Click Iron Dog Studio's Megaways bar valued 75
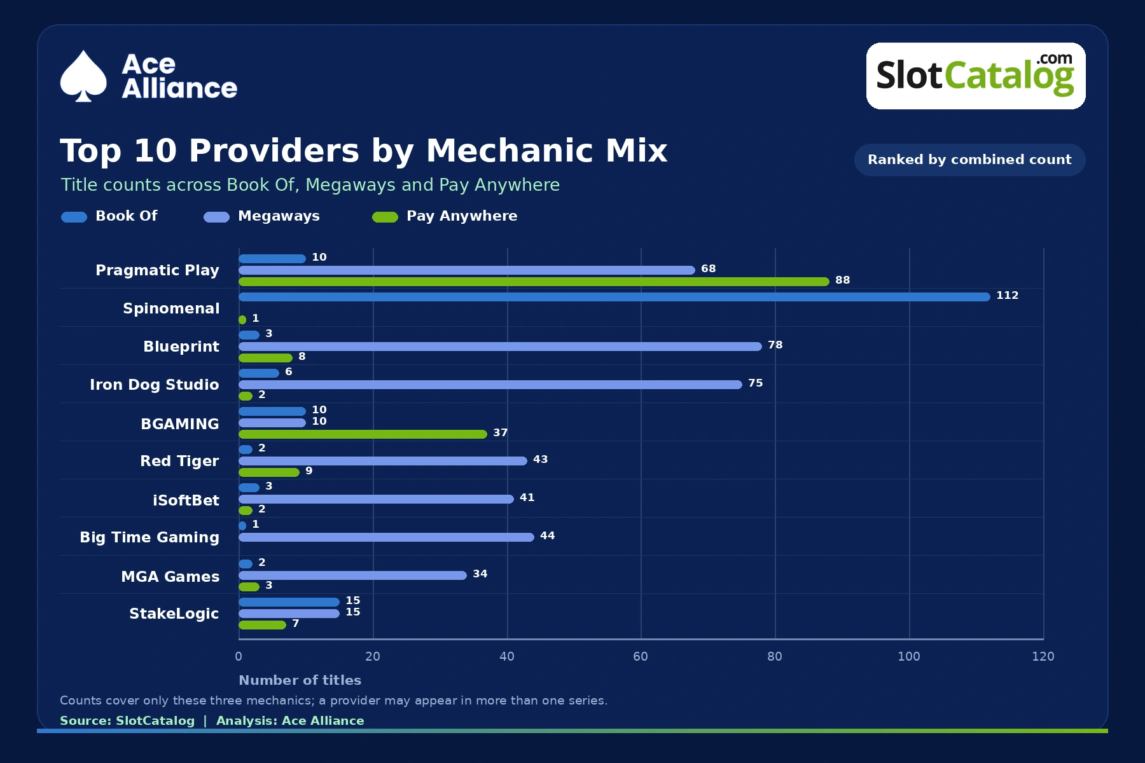1145x763 pixels. coord(490,385)
